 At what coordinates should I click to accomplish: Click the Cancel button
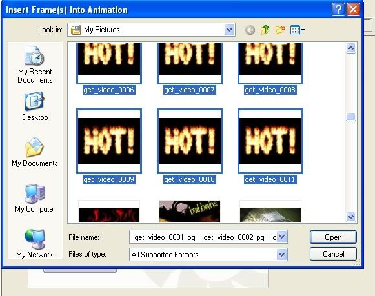[x=333, y=253]
